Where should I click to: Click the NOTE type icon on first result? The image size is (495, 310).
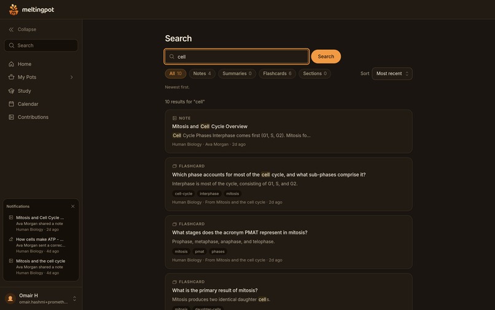174,118
